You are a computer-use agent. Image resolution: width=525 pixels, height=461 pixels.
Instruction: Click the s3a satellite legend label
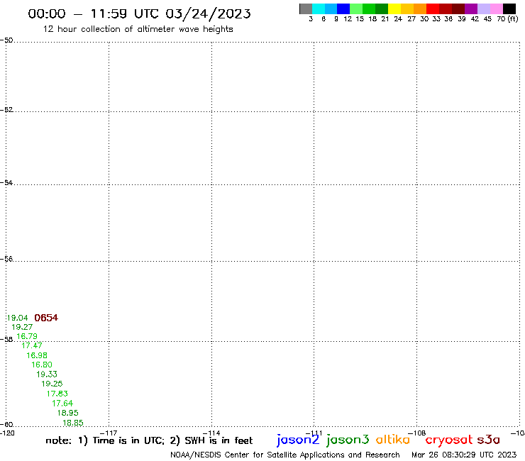pyautogui.click(x=489, y=440)
